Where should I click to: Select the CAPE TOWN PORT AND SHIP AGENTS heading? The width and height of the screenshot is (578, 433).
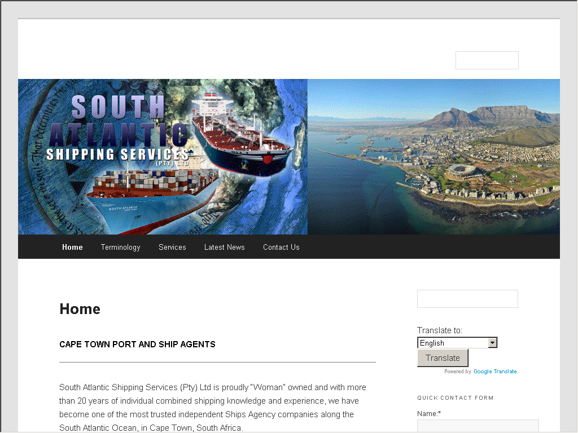pos(138,344)
